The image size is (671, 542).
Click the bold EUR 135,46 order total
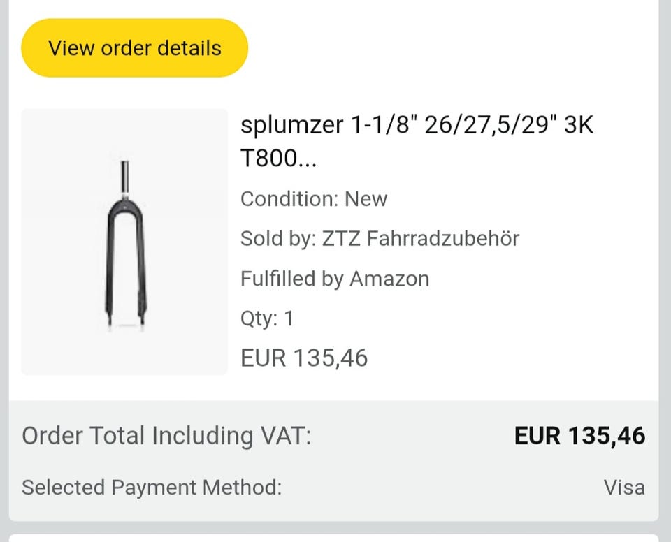coord(579,436)
